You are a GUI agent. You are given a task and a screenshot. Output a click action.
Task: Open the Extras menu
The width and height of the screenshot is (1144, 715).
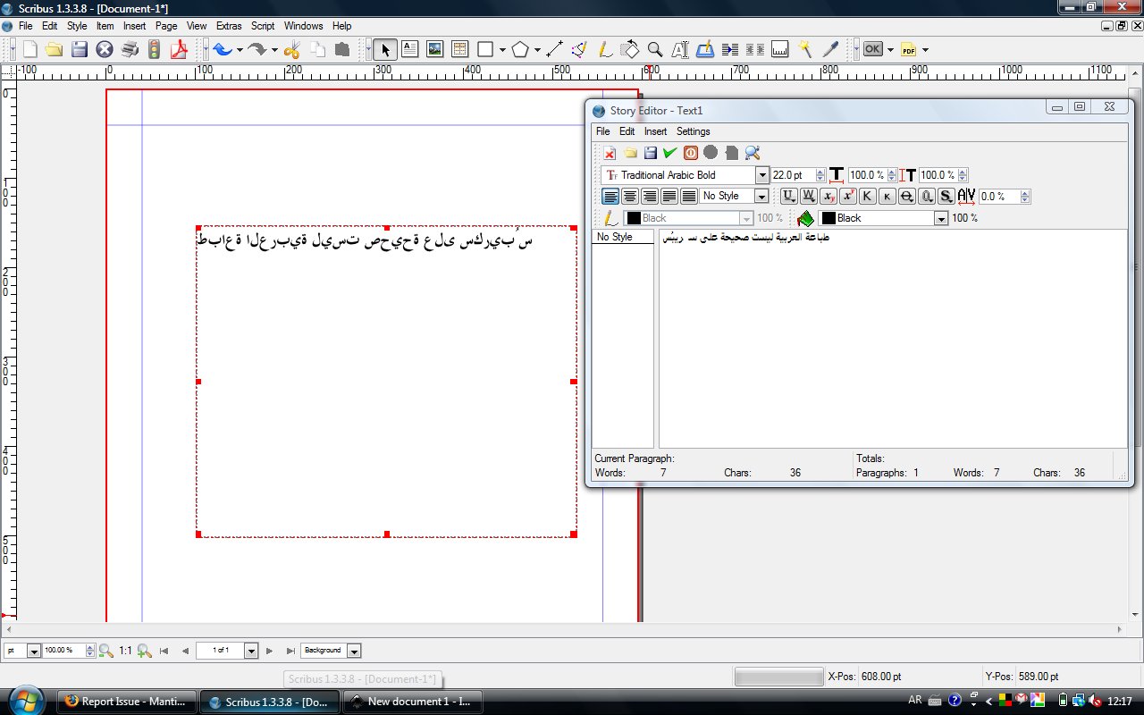point(229,26)
